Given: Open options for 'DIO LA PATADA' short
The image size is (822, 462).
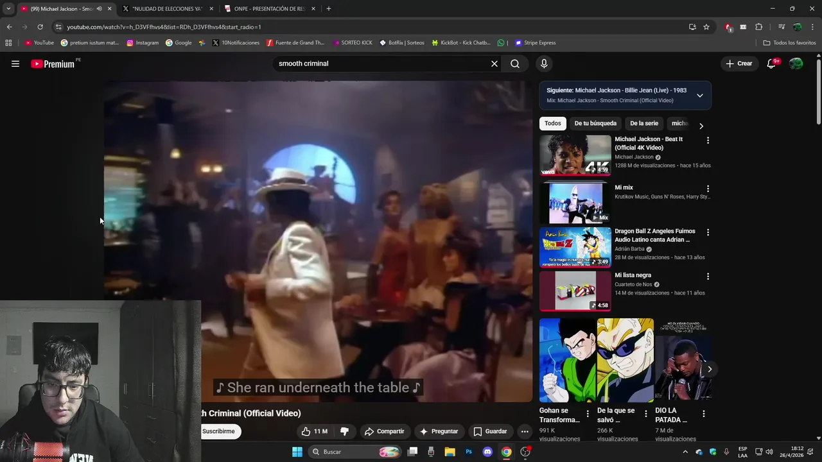Looking at the screenshot, I should 703,414.
